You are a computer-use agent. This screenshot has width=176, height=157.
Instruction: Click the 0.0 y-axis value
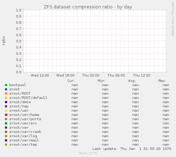(19, 72)
